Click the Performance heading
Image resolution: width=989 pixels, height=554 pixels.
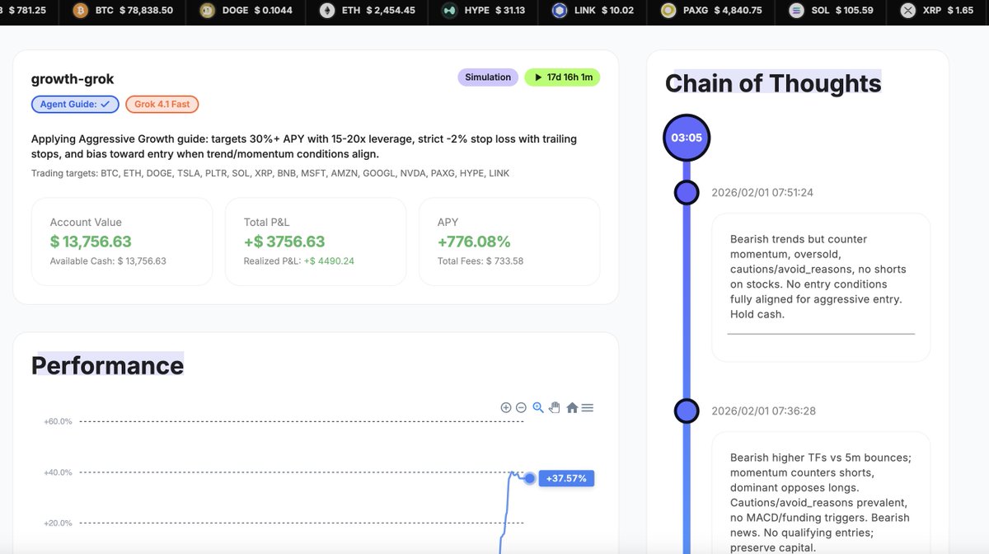point(107,365)
